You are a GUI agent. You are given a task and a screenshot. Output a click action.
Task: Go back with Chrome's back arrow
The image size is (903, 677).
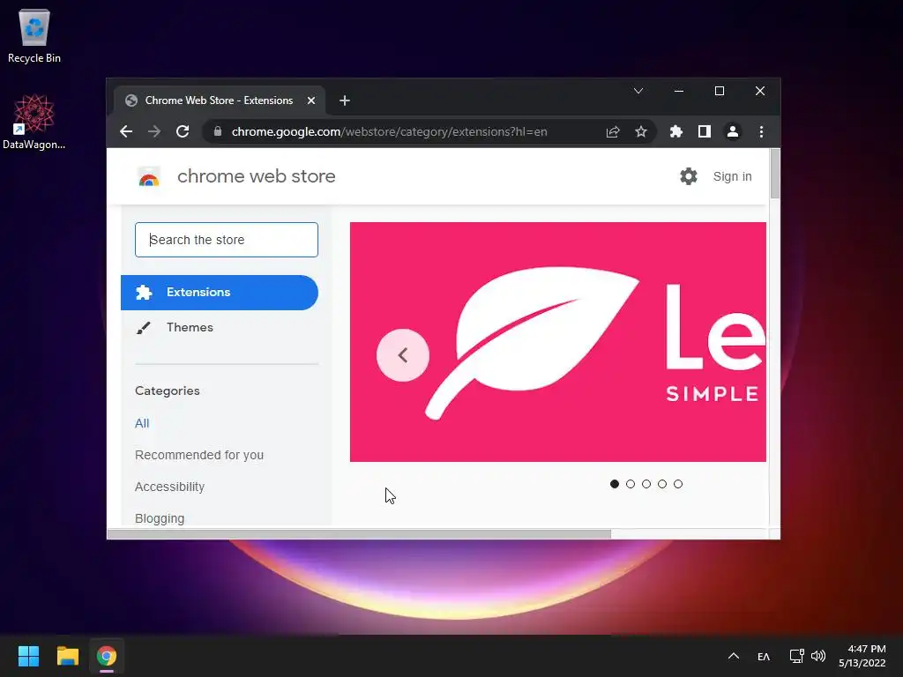126,132
